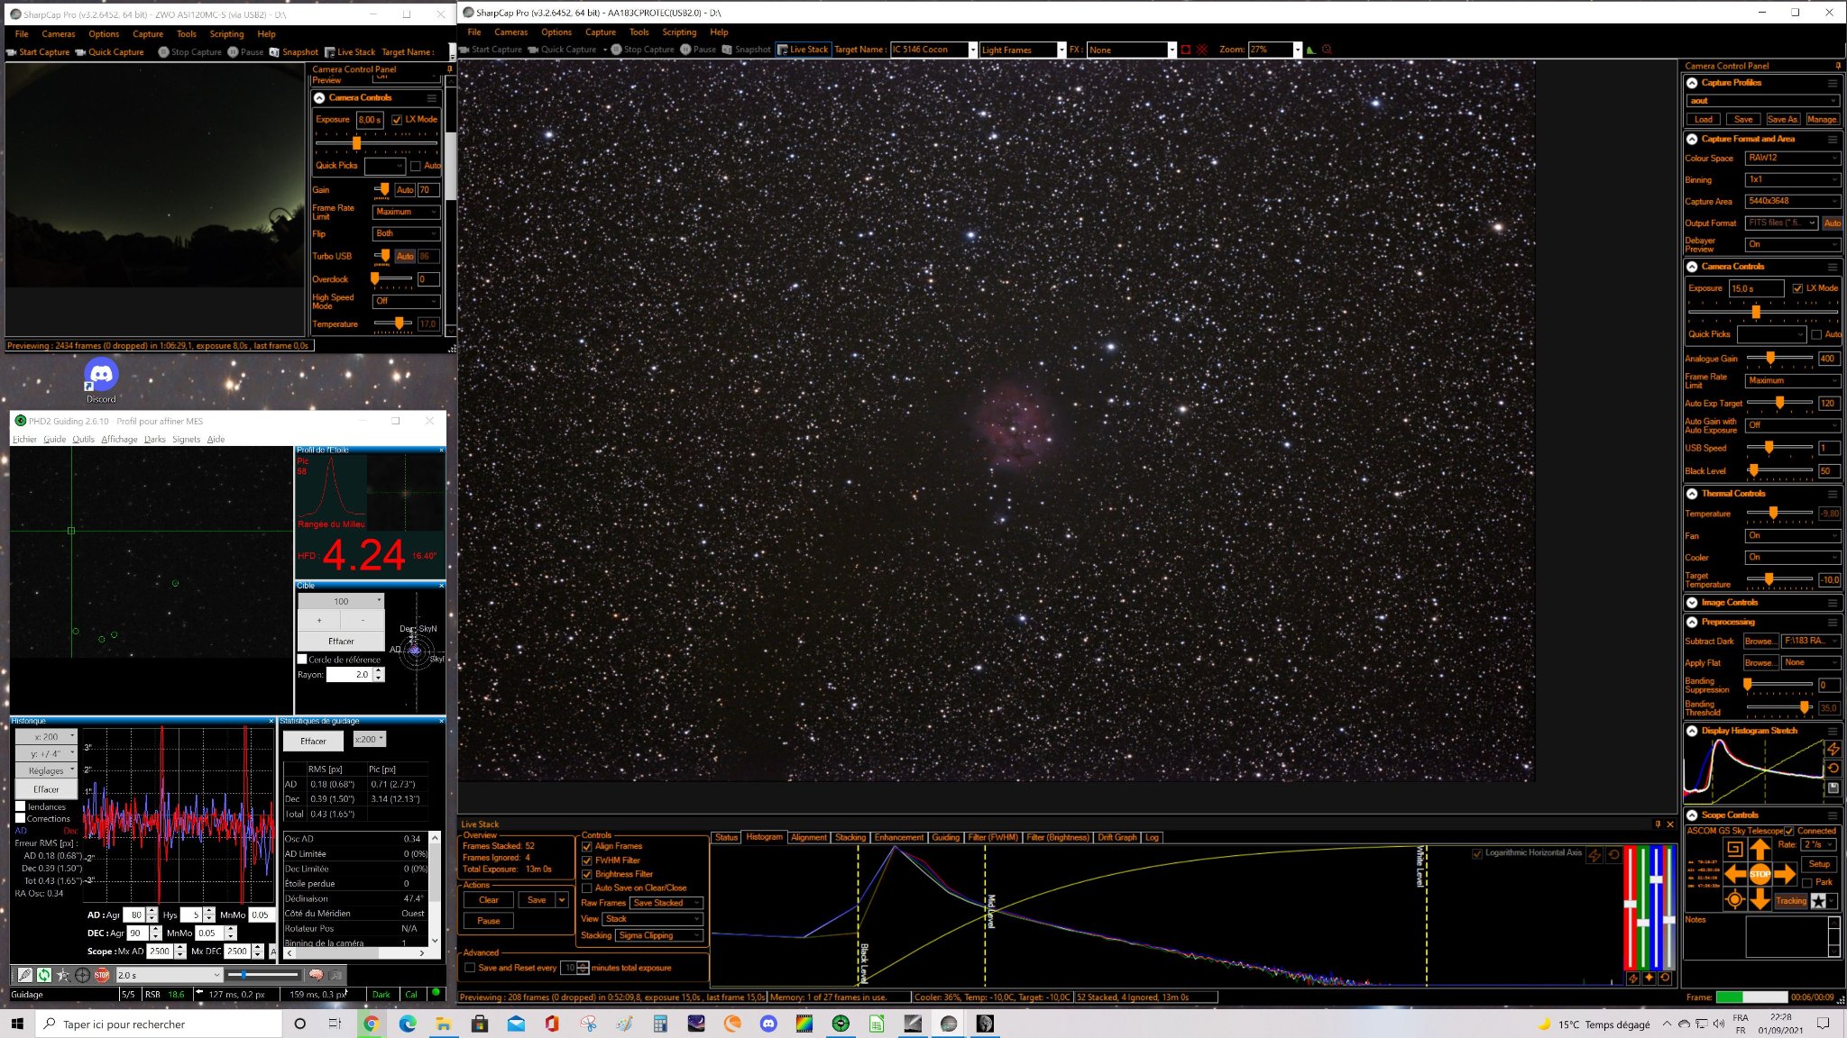Open the Colour Space RAW12 dropdown

point(1792,158)
